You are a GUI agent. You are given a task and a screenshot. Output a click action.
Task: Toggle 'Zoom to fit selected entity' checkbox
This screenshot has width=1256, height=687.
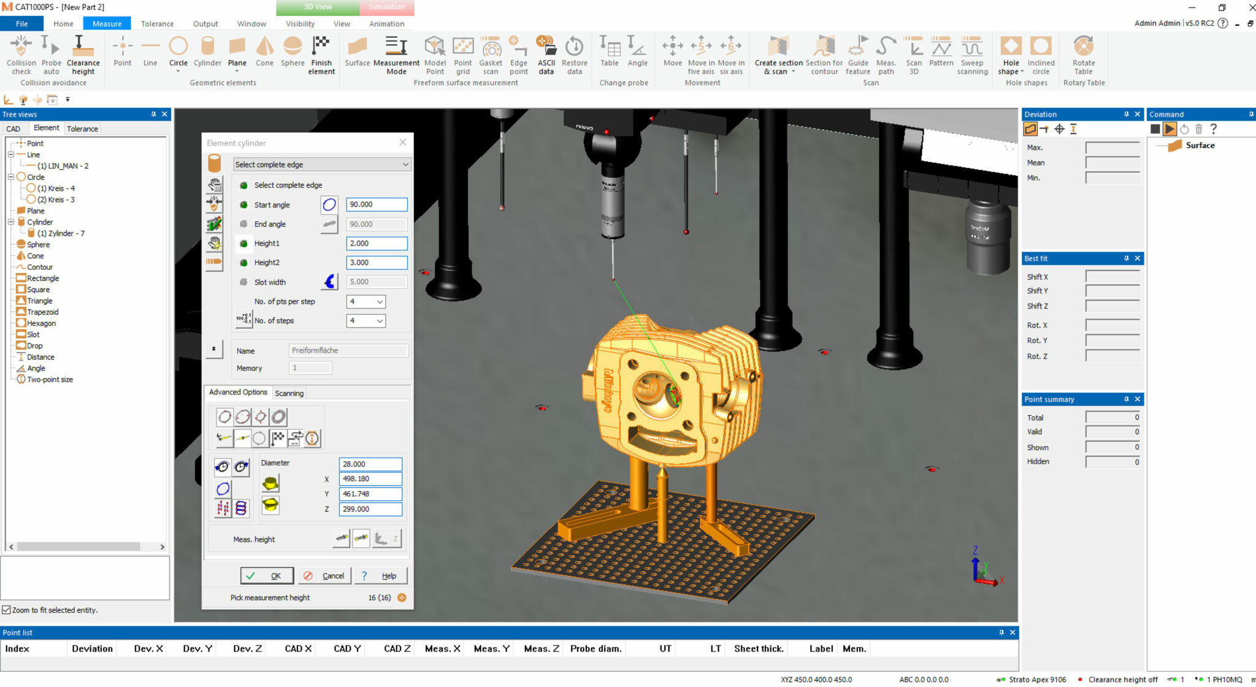7,610
